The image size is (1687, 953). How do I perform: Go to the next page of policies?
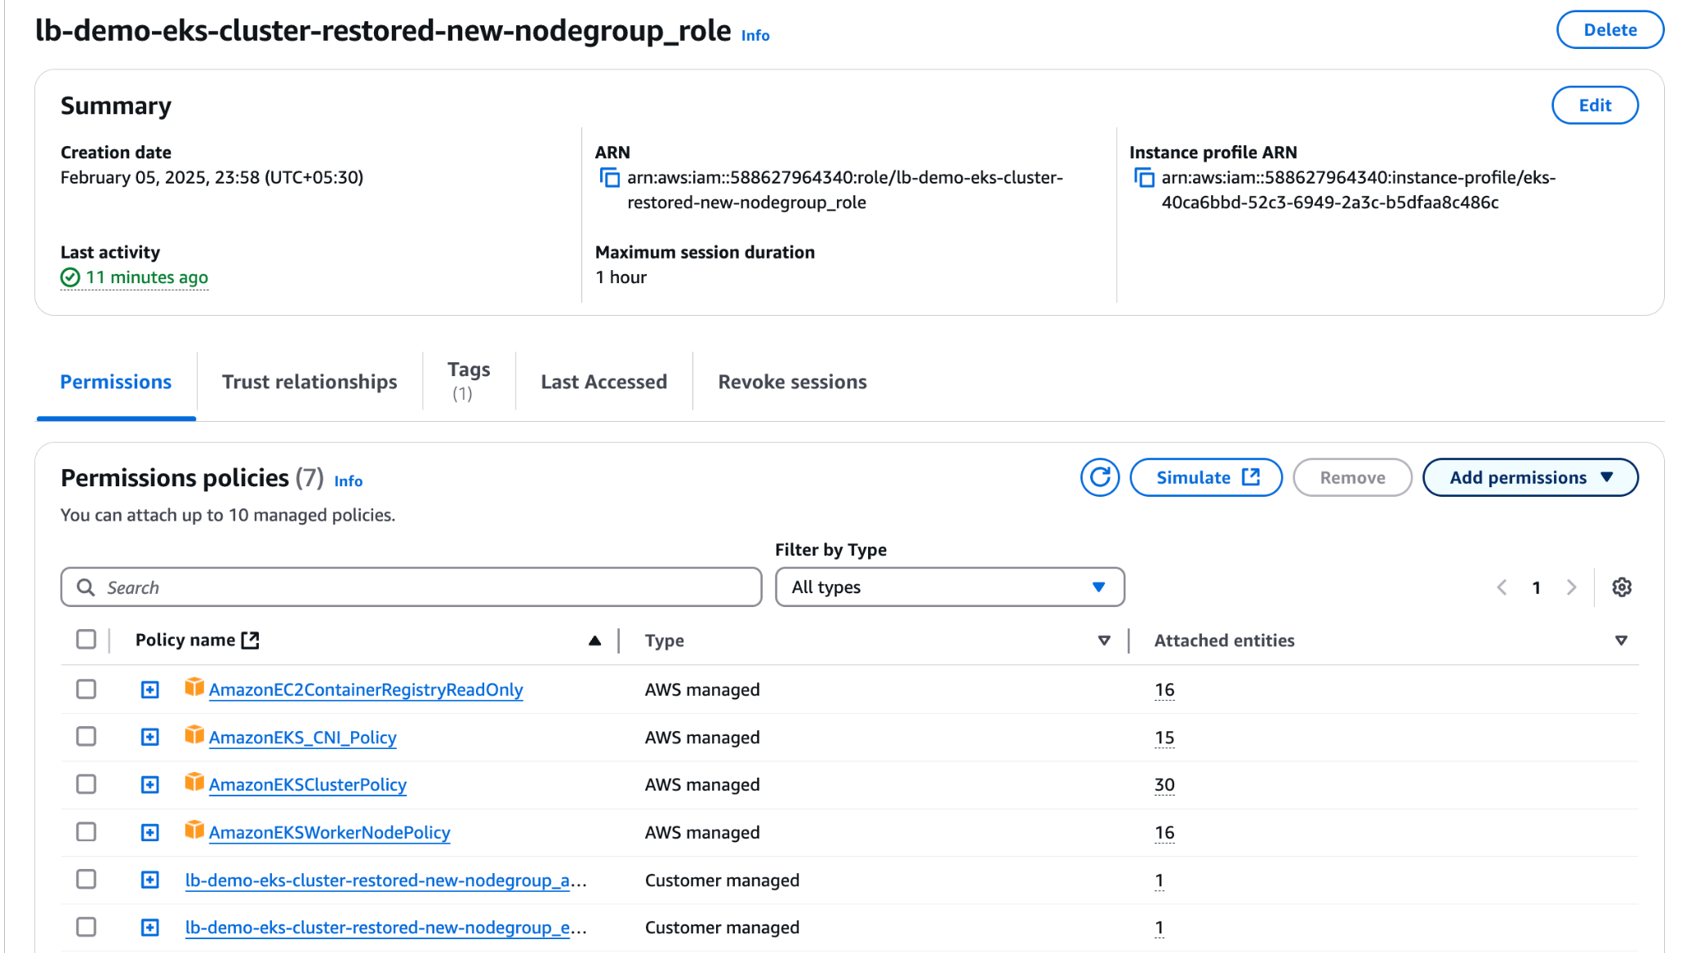pos(1572,587)
